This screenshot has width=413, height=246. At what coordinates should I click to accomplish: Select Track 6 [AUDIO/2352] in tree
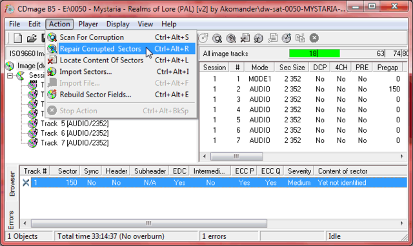(x=75, y=133)
